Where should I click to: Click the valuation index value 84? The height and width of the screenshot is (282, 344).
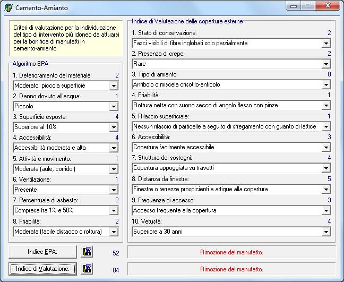coord(116,270)
